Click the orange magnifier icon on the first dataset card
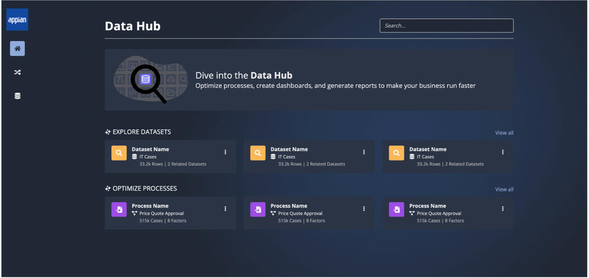Viewport: 589px width, 278px height. coord(119,153)
